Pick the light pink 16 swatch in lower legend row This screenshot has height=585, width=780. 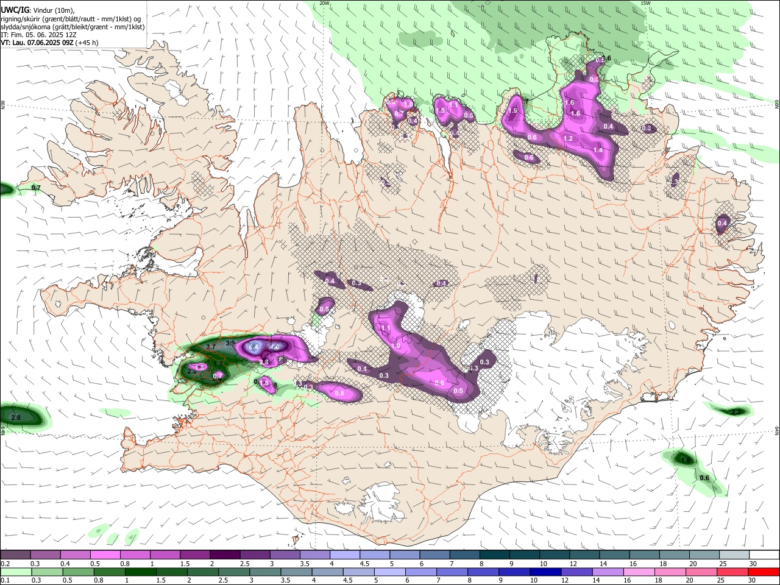coord(640,572)
